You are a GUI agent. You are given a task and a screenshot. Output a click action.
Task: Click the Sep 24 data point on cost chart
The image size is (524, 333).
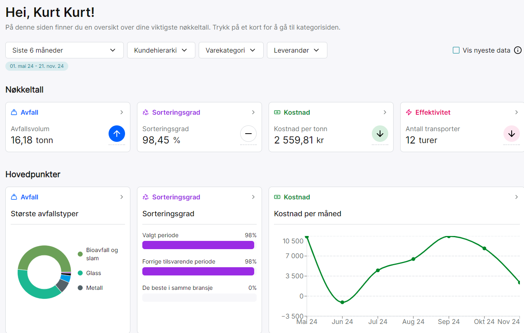tap(449, 236)
